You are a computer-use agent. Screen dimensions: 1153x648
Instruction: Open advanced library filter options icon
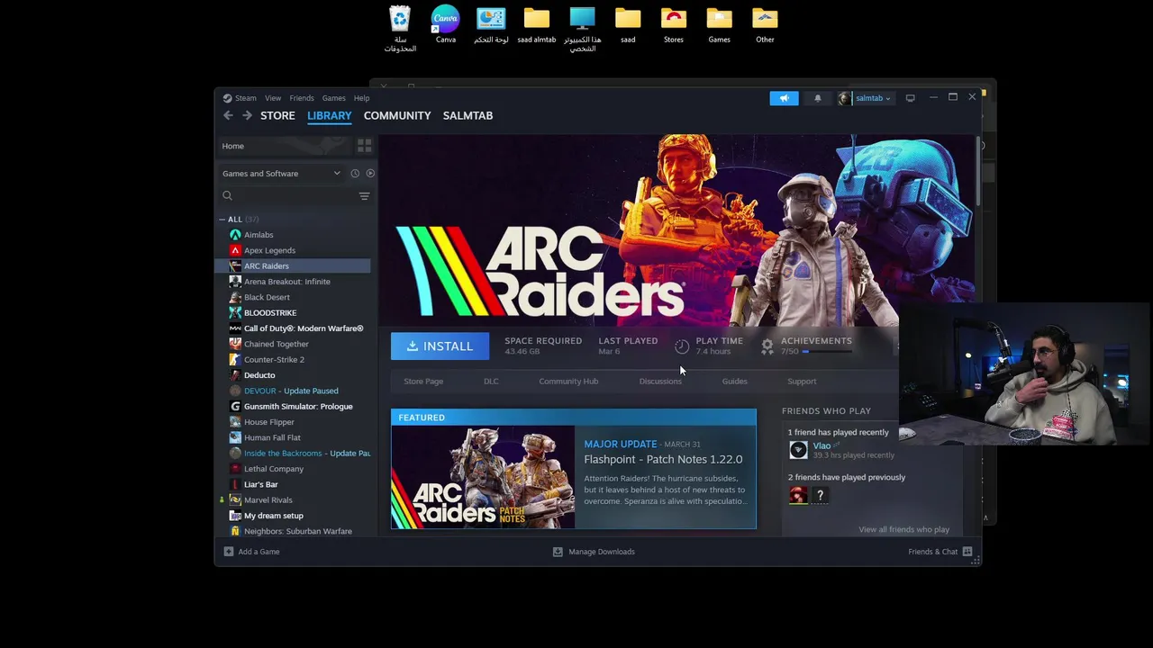[364, 196]
